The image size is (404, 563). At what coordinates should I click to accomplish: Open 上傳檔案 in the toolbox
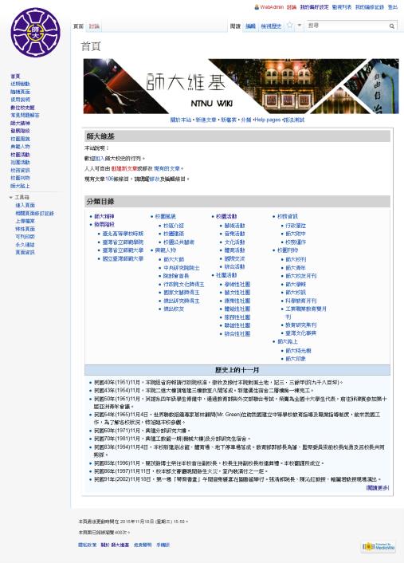click(25, 221)
